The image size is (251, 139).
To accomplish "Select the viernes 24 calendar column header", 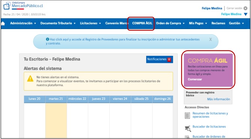I will tap(120, 99).
